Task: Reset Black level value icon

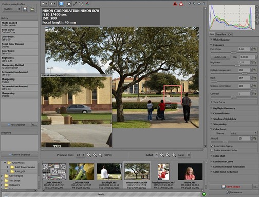Action: pyautogui.click(x=255, y=78)
